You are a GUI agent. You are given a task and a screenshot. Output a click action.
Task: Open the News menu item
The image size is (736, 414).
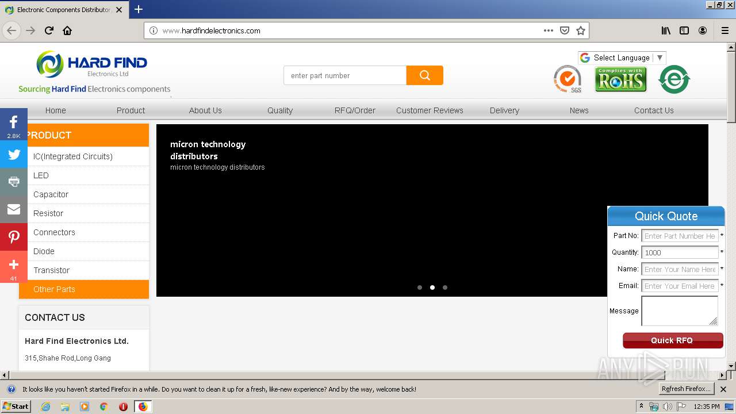[579, 110]
